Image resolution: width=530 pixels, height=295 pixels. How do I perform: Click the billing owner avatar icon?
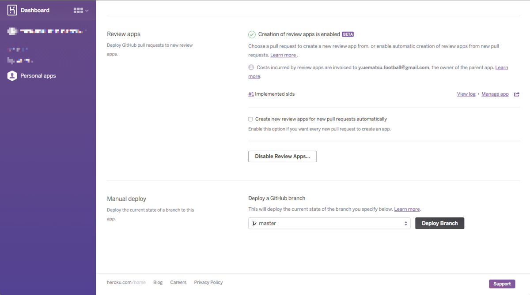tap(251, 67)
